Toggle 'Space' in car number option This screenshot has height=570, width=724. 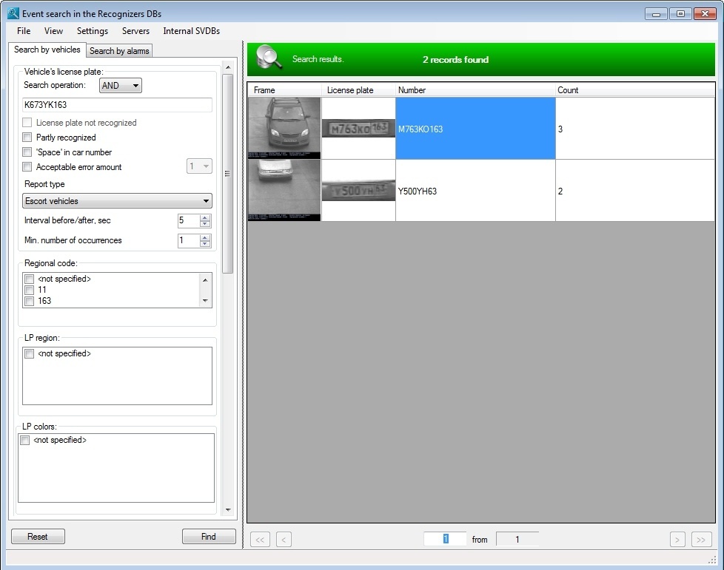coord(28,152)
